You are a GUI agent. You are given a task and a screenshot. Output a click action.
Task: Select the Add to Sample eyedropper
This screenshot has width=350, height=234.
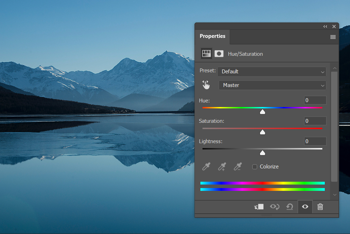222,167
